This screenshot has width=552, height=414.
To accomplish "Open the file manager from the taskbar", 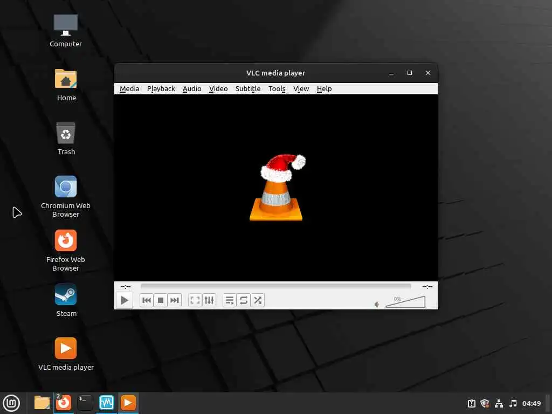I will (42, 403).
